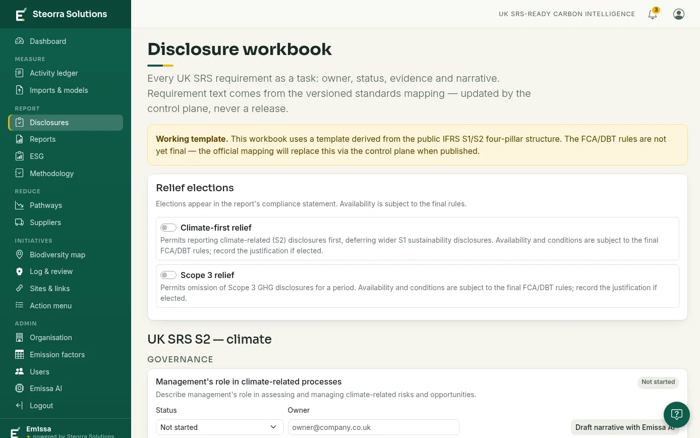The image size is (700, 438).
Task: Click the Pathways trend icon
Action: (19, 205)
